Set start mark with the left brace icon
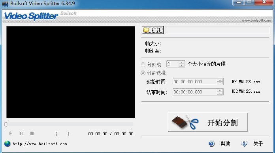Viewport: 275px width, 153px height. click(x=56, y=134)
